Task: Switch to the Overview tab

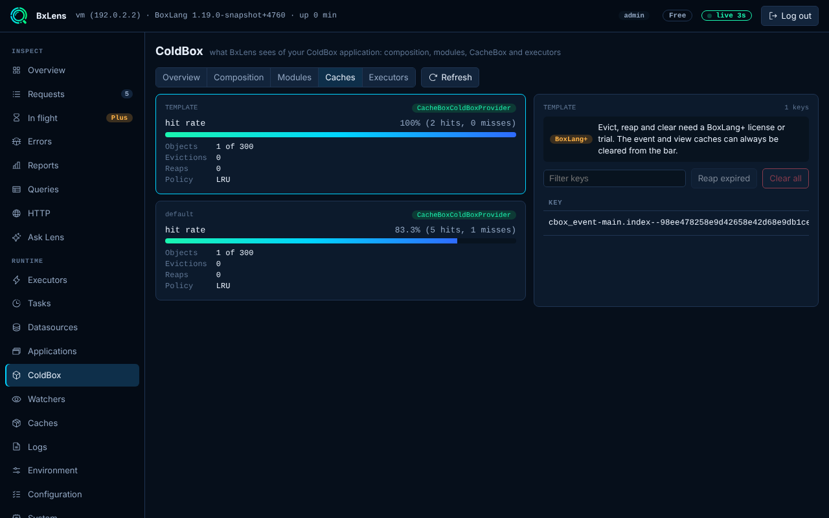Action: (x=181, y=77)
